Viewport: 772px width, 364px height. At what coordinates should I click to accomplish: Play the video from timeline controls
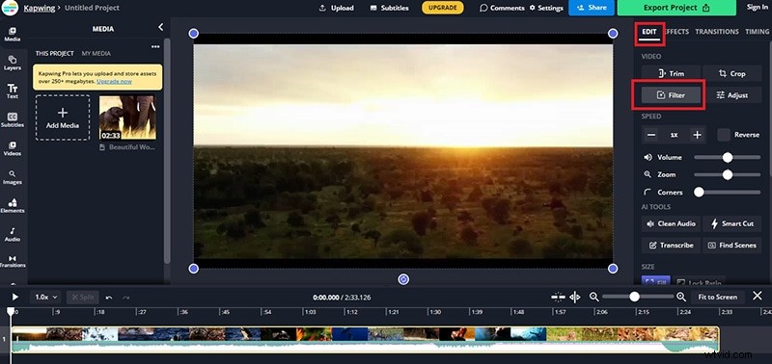click(x=15, y=297)
